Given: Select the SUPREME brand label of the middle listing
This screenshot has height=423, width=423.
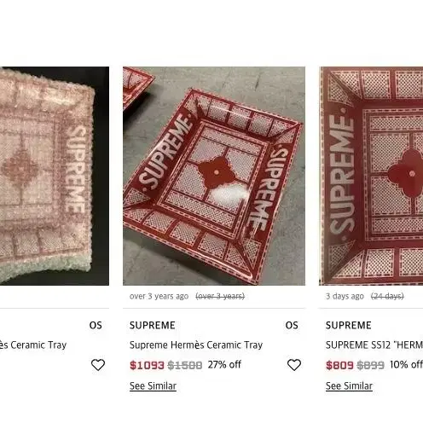Looking at the screenshot, I should tap(153, 325).
